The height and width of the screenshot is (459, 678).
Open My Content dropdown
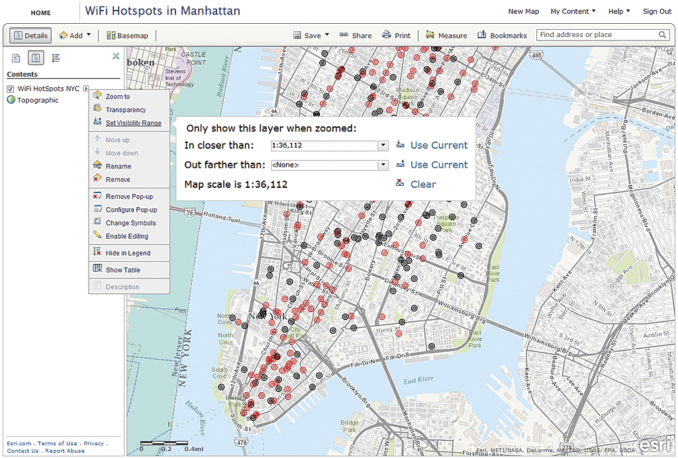573,11
